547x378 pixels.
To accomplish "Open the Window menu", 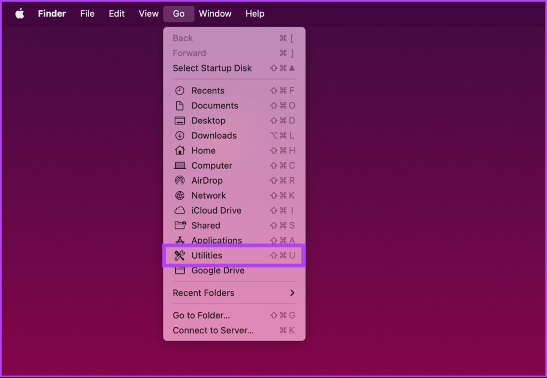I will coord(215,13).
